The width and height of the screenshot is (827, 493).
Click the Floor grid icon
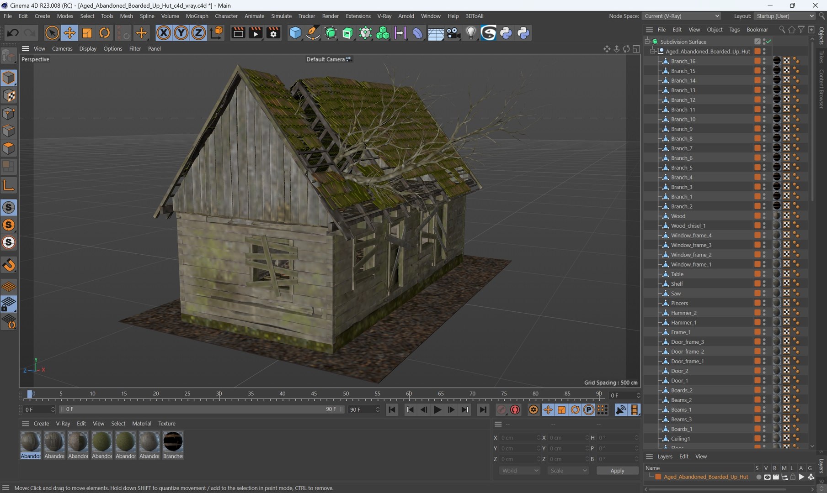436,33
